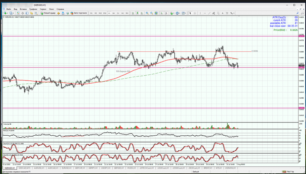
Task: Toggle the Terminal panel icon
Action: 31,13
